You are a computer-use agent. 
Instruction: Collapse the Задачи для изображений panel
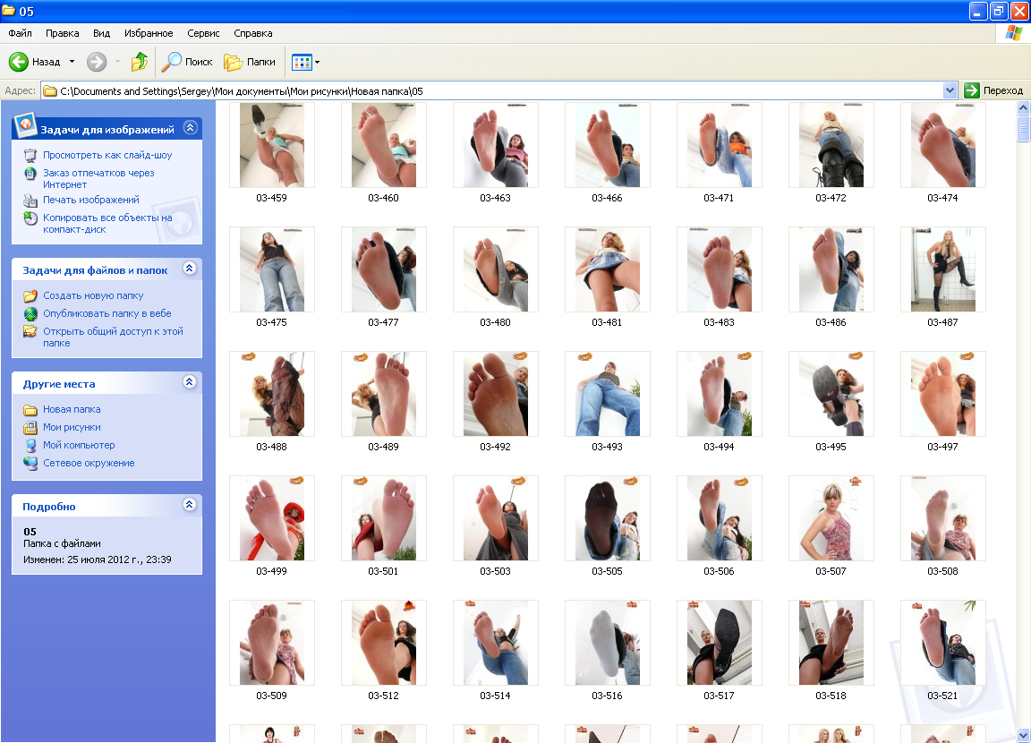(190, 127)
